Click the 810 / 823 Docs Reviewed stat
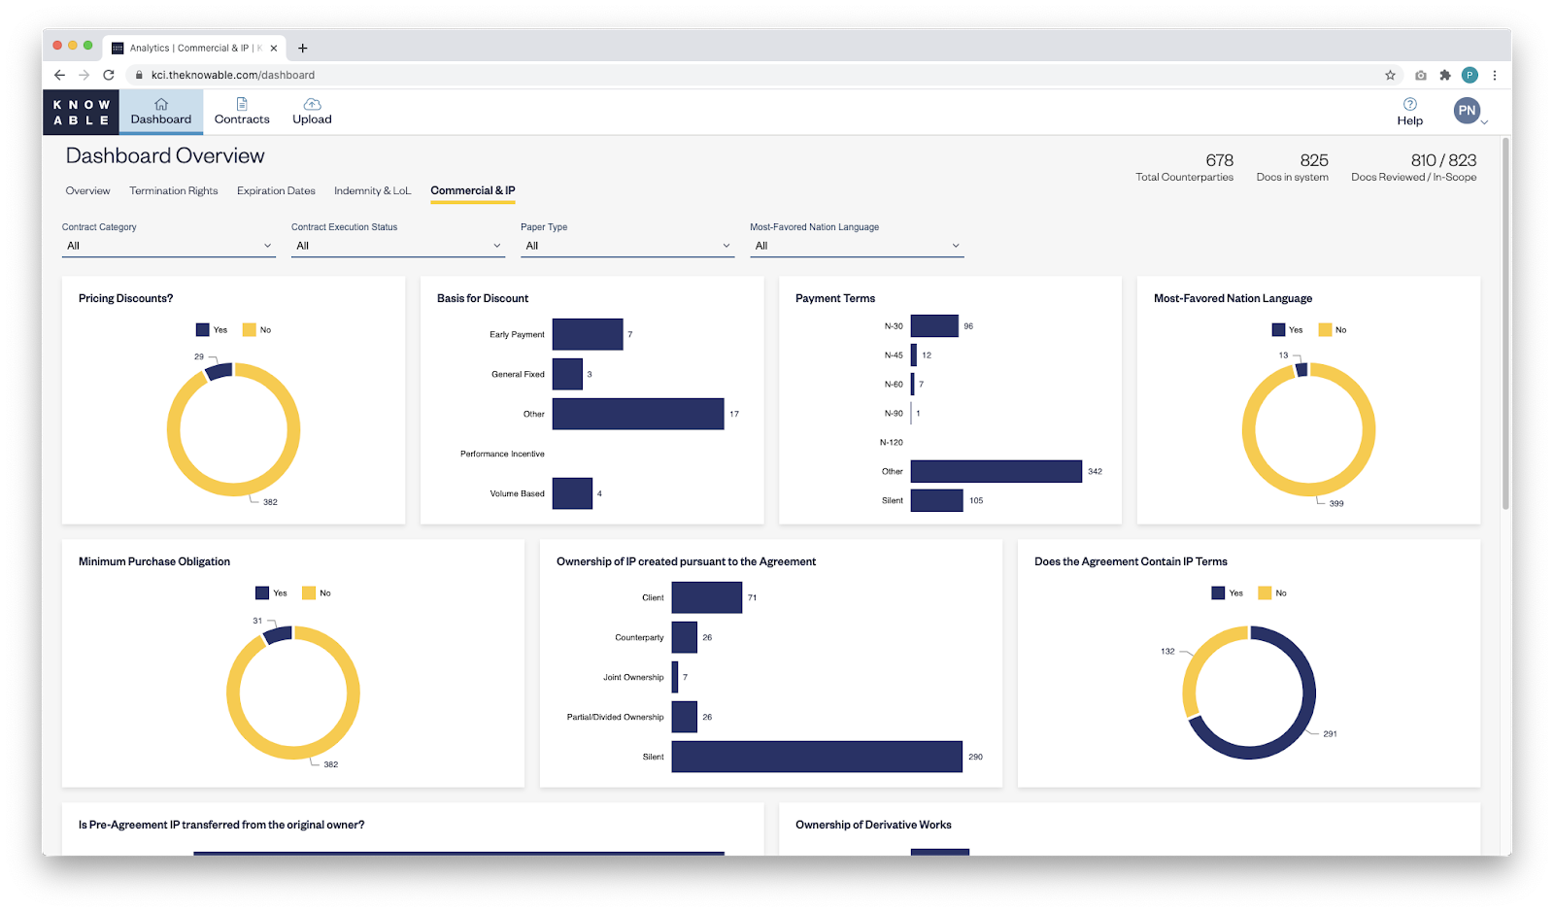The image size is (1554, 912). (1414, 167)
